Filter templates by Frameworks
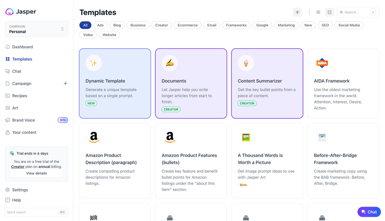The height and width of the screenshot is (221, 385). click(x=236, y=25)
